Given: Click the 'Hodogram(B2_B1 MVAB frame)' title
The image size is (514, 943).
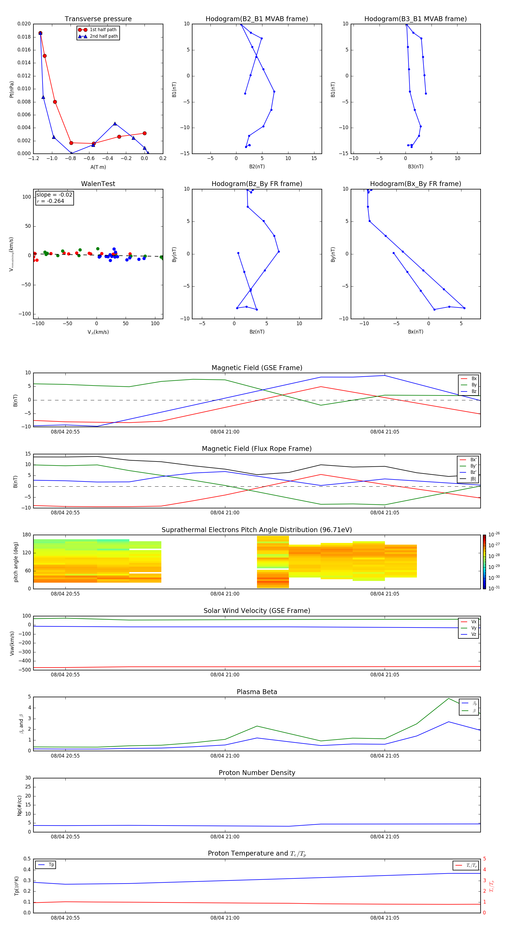Looking at the screenshot, I should click(x=257, y=19).
